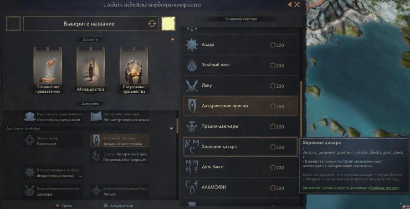Screen dimensions: 410x209
Task: Open the Основной пантеон doctrine selector
Action: click(x=120, y=140)
